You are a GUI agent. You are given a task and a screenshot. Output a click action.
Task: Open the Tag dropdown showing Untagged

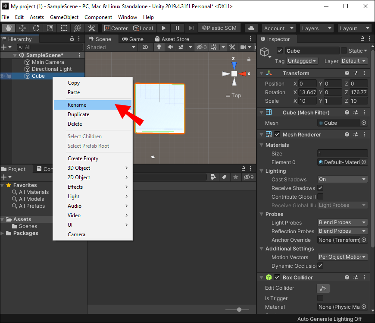pos(302,61)
